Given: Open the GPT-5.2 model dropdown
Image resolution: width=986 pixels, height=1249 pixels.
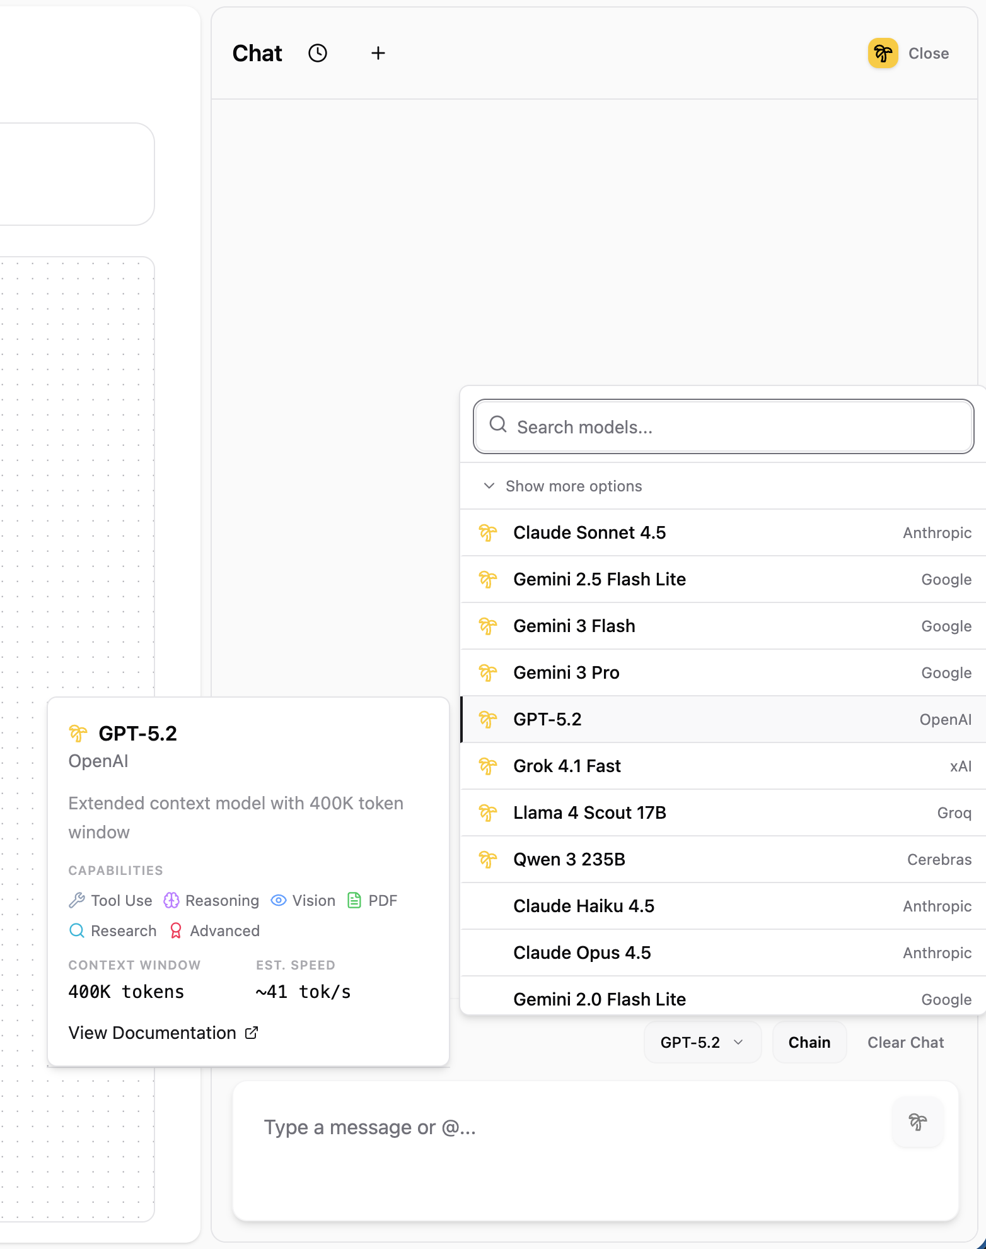Looking at the screenshot, I should (x=702, y=1042).
